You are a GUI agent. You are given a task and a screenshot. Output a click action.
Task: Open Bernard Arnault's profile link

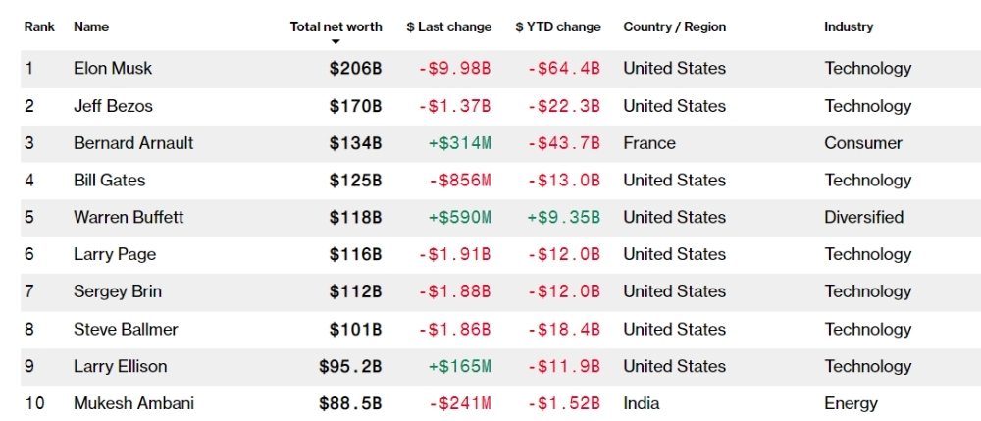coord(133,143)
